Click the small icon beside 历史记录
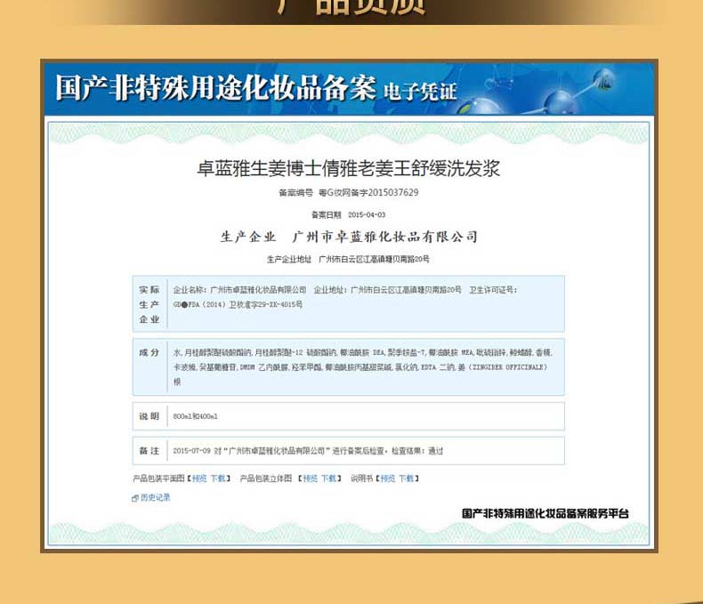703x604 pixels. click(135, 498)
